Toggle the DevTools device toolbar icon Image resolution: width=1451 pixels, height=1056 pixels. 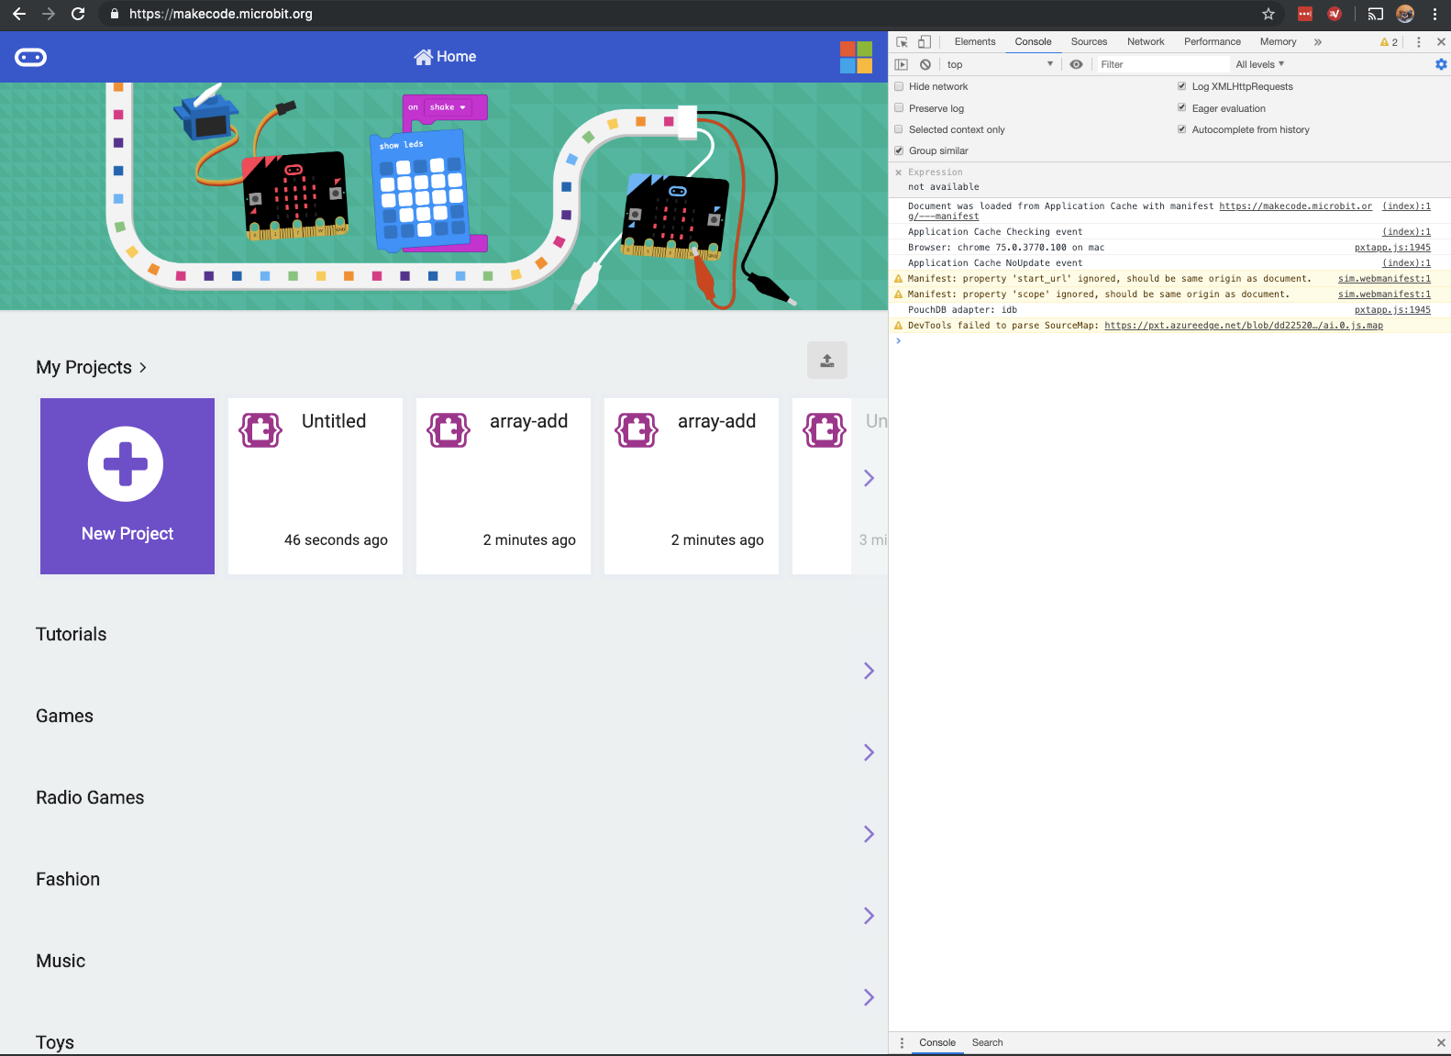pyautogui.click(x=925, y=42)
